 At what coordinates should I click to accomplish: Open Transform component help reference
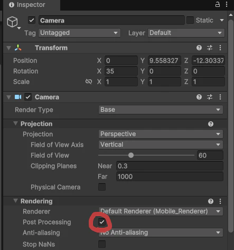[x=199, y=48]
